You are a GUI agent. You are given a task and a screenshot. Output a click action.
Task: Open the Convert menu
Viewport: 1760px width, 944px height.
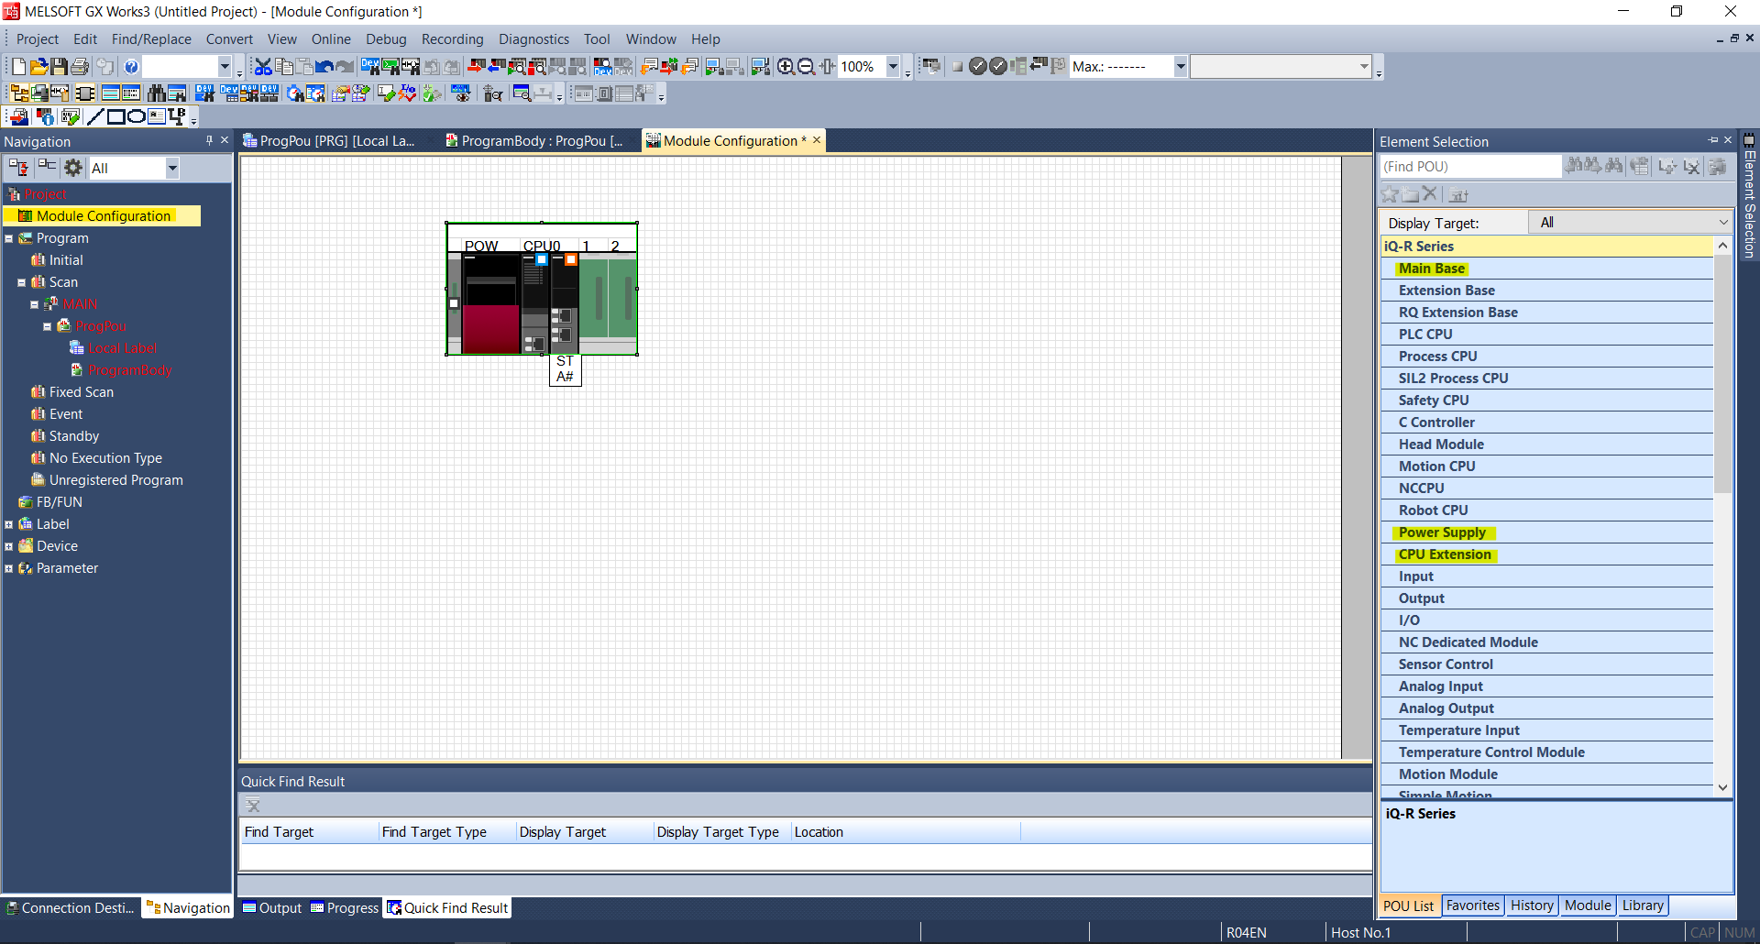click(x=229, y=39)
